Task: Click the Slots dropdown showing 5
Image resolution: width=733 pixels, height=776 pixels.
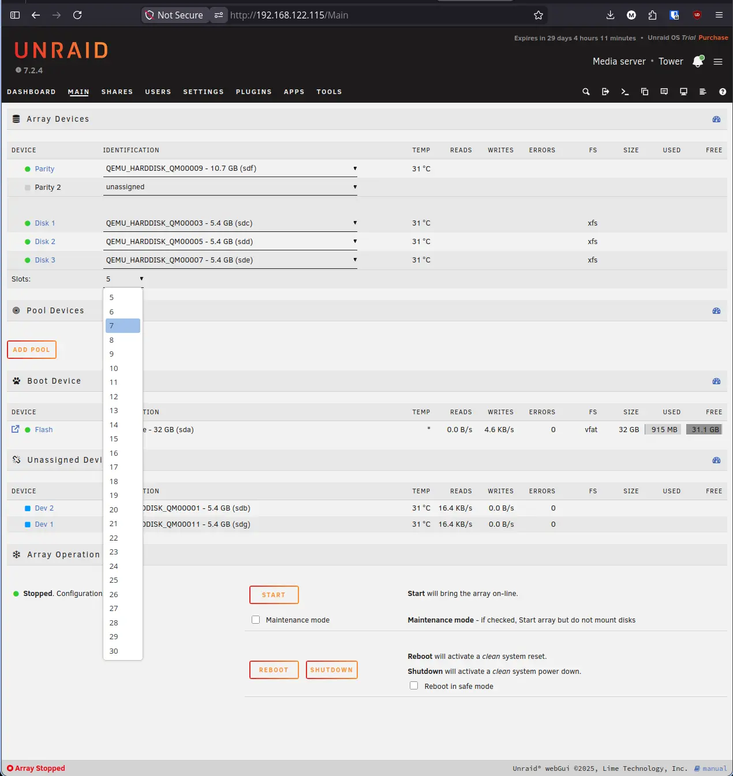Action: (124, 279)
